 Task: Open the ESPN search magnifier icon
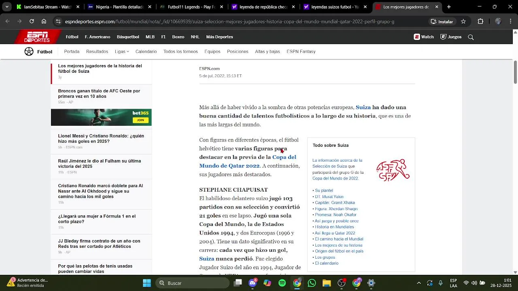[x=471, y=37]
